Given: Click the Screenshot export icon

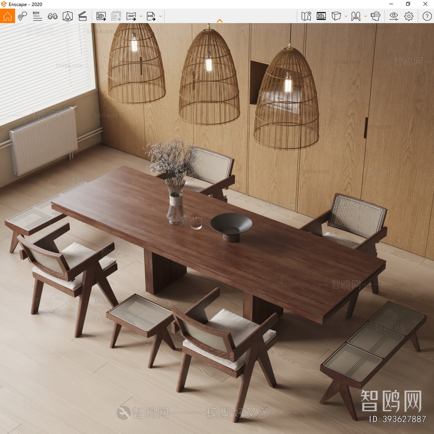Looking at the screenshot, I should pyautogui.click(x=101, y=16).
